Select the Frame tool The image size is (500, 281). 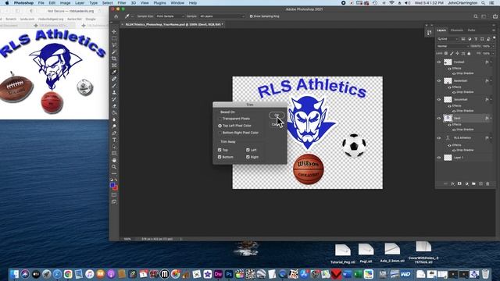[114, 66]
